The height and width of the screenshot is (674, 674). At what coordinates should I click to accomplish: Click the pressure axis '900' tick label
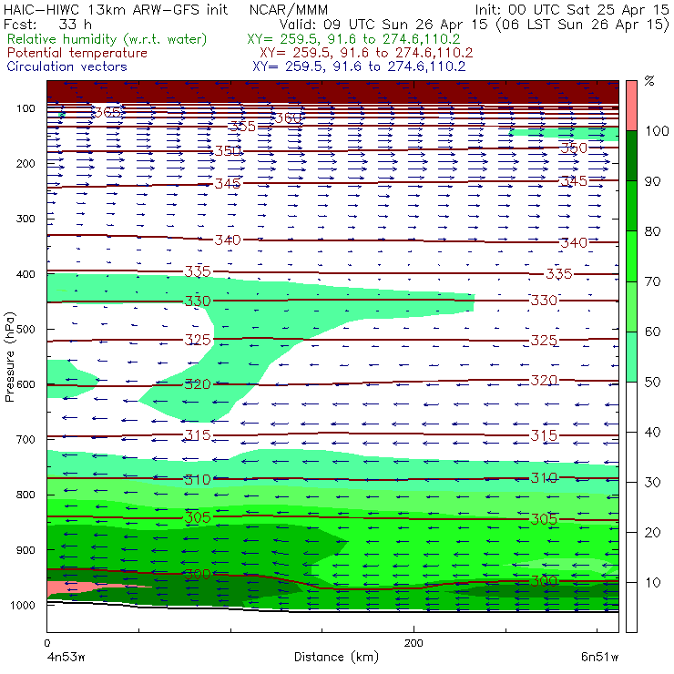pos(26,550)
